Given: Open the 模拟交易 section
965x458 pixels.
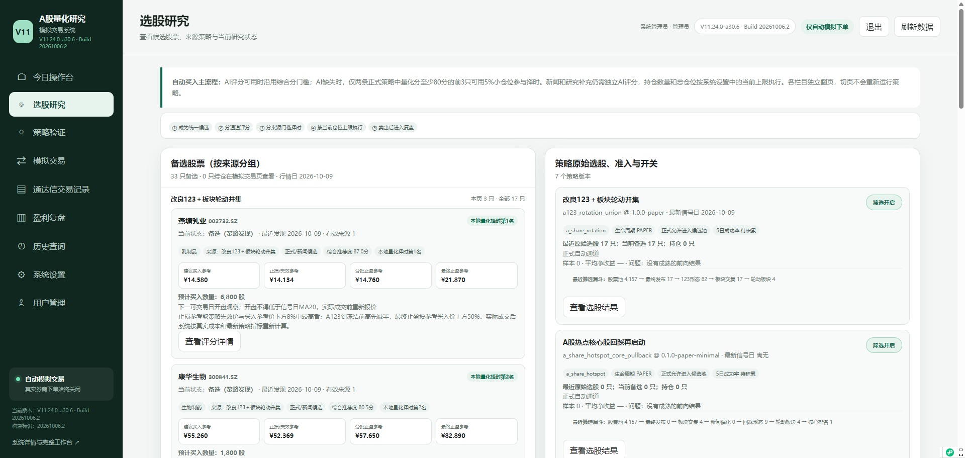Looking at the screenshot, I should pos(61,161).
